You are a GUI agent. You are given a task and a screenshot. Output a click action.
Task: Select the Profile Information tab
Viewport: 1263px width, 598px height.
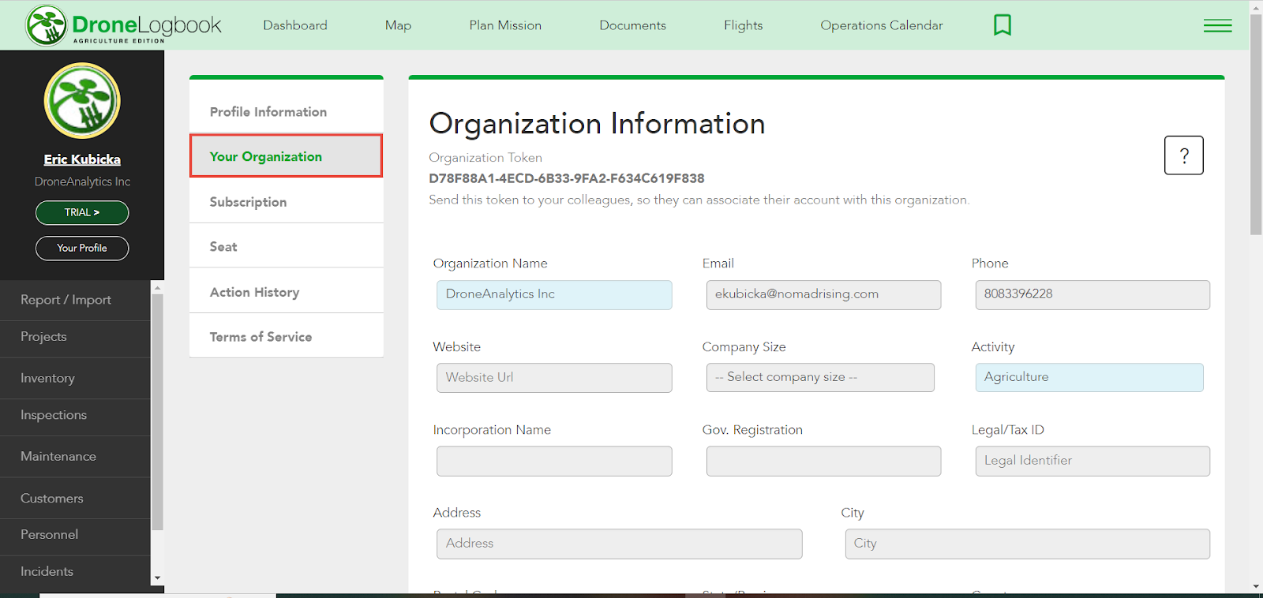click(287, 112)
